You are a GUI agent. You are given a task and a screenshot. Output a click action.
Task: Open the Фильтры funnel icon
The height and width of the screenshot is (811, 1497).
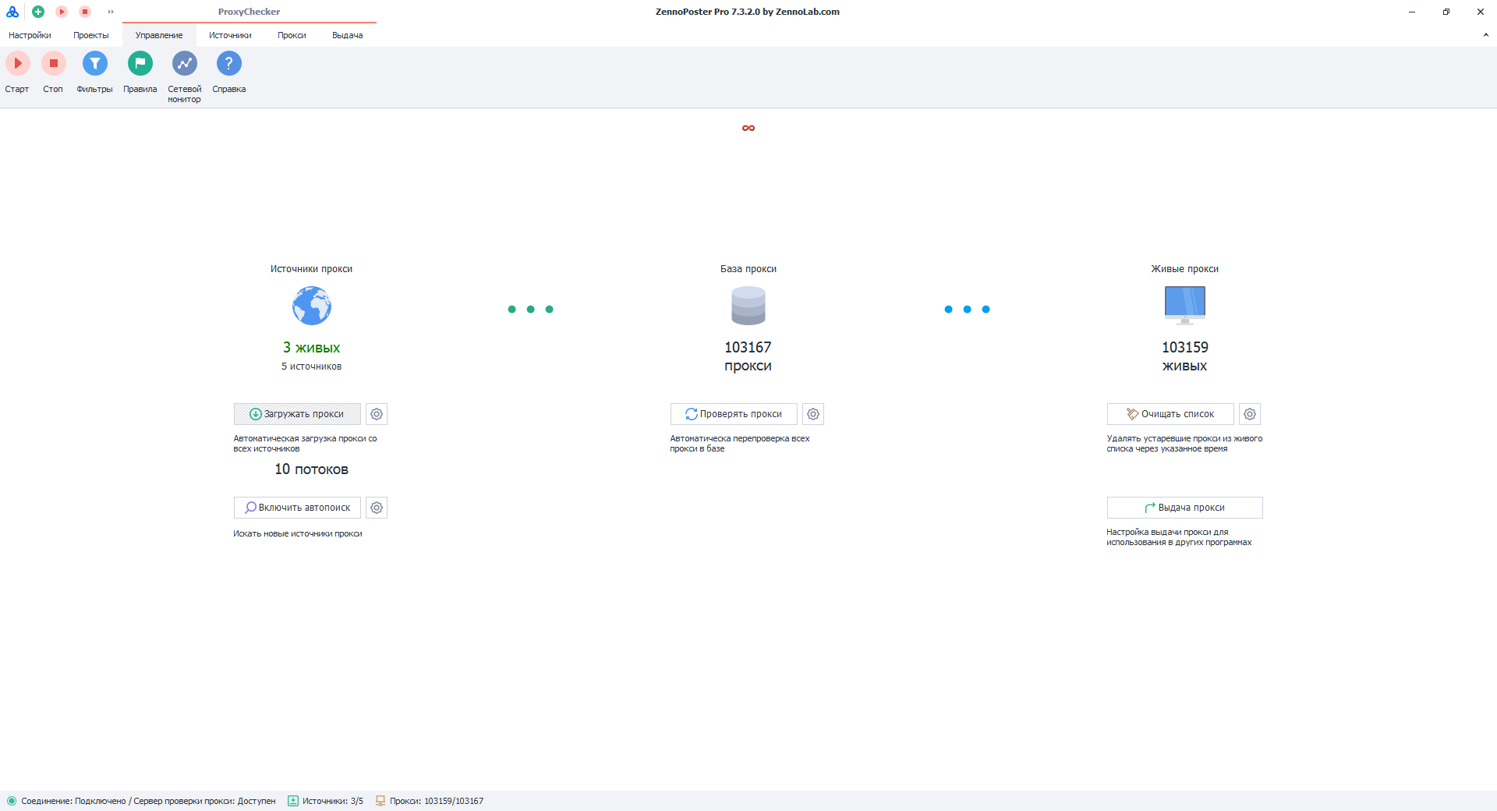pos(94,63)
